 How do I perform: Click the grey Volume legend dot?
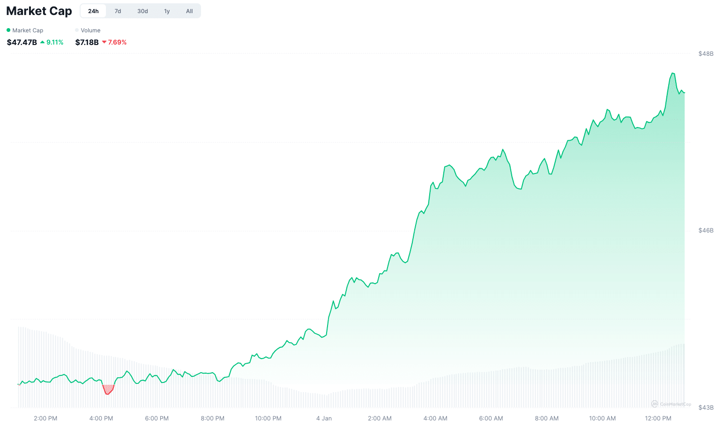coord(76,30)
